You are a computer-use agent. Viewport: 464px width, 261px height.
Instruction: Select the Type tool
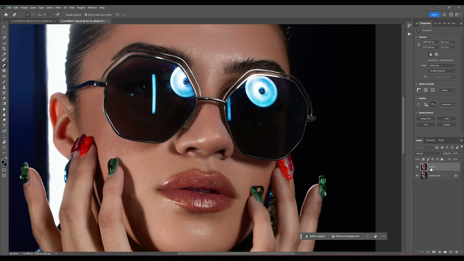[4, 125]
